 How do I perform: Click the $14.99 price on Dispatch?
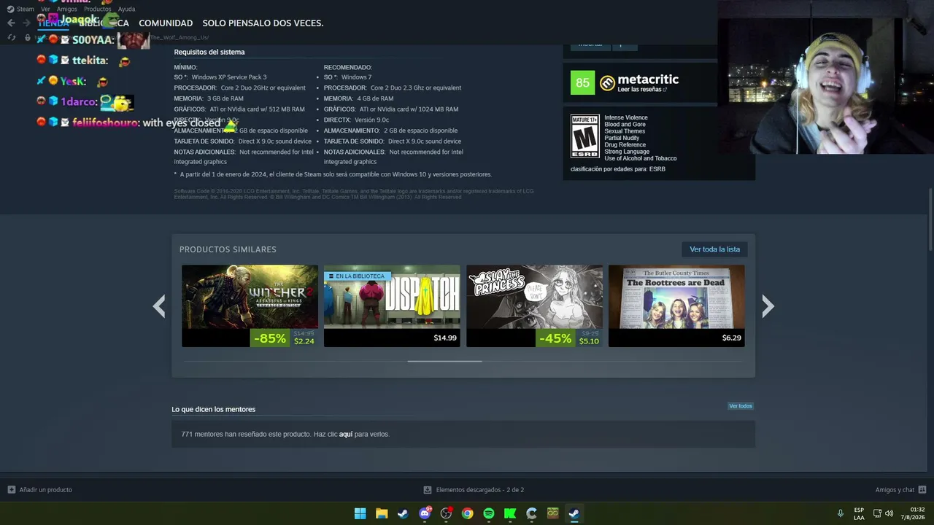coord(445,338)
